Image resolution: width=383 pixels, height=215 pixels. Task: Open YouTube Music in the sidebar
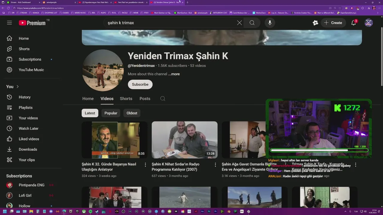31,70
